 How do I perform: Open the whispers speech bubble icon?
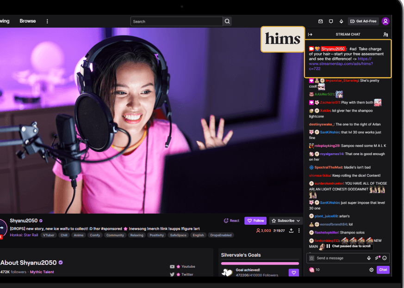[x=331, y=21]
